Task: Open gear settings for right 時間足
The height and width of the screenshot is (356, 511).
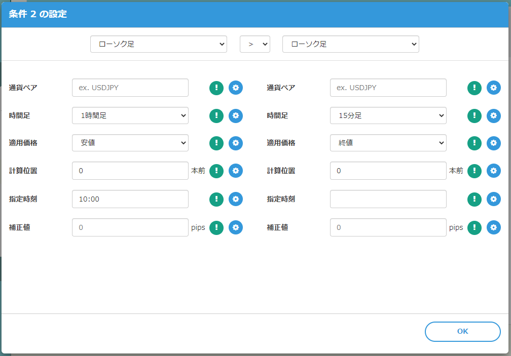Action: [494, 115]
